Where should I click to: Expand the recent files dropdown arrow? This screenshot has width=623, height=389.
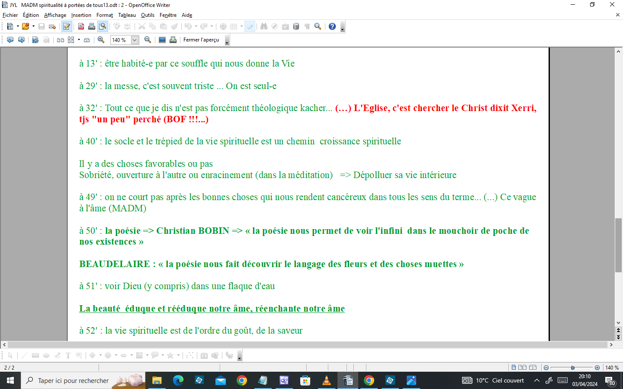click(33, 26)
